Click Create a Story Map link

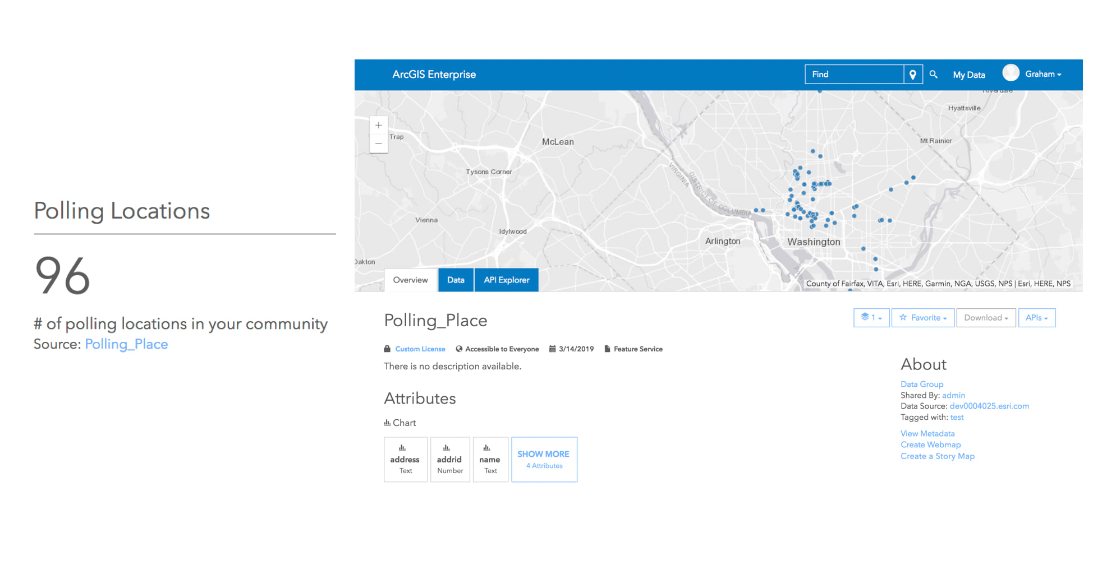[938, 456]
